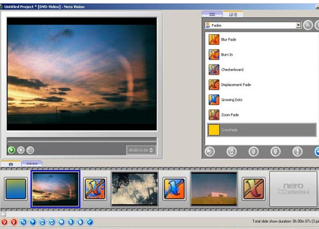
Task: Click the preview seek bar
Action: 82,141
